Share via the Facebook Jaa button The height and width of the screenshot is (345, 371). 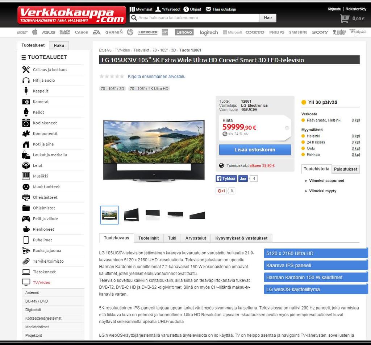tap(243, 178)
